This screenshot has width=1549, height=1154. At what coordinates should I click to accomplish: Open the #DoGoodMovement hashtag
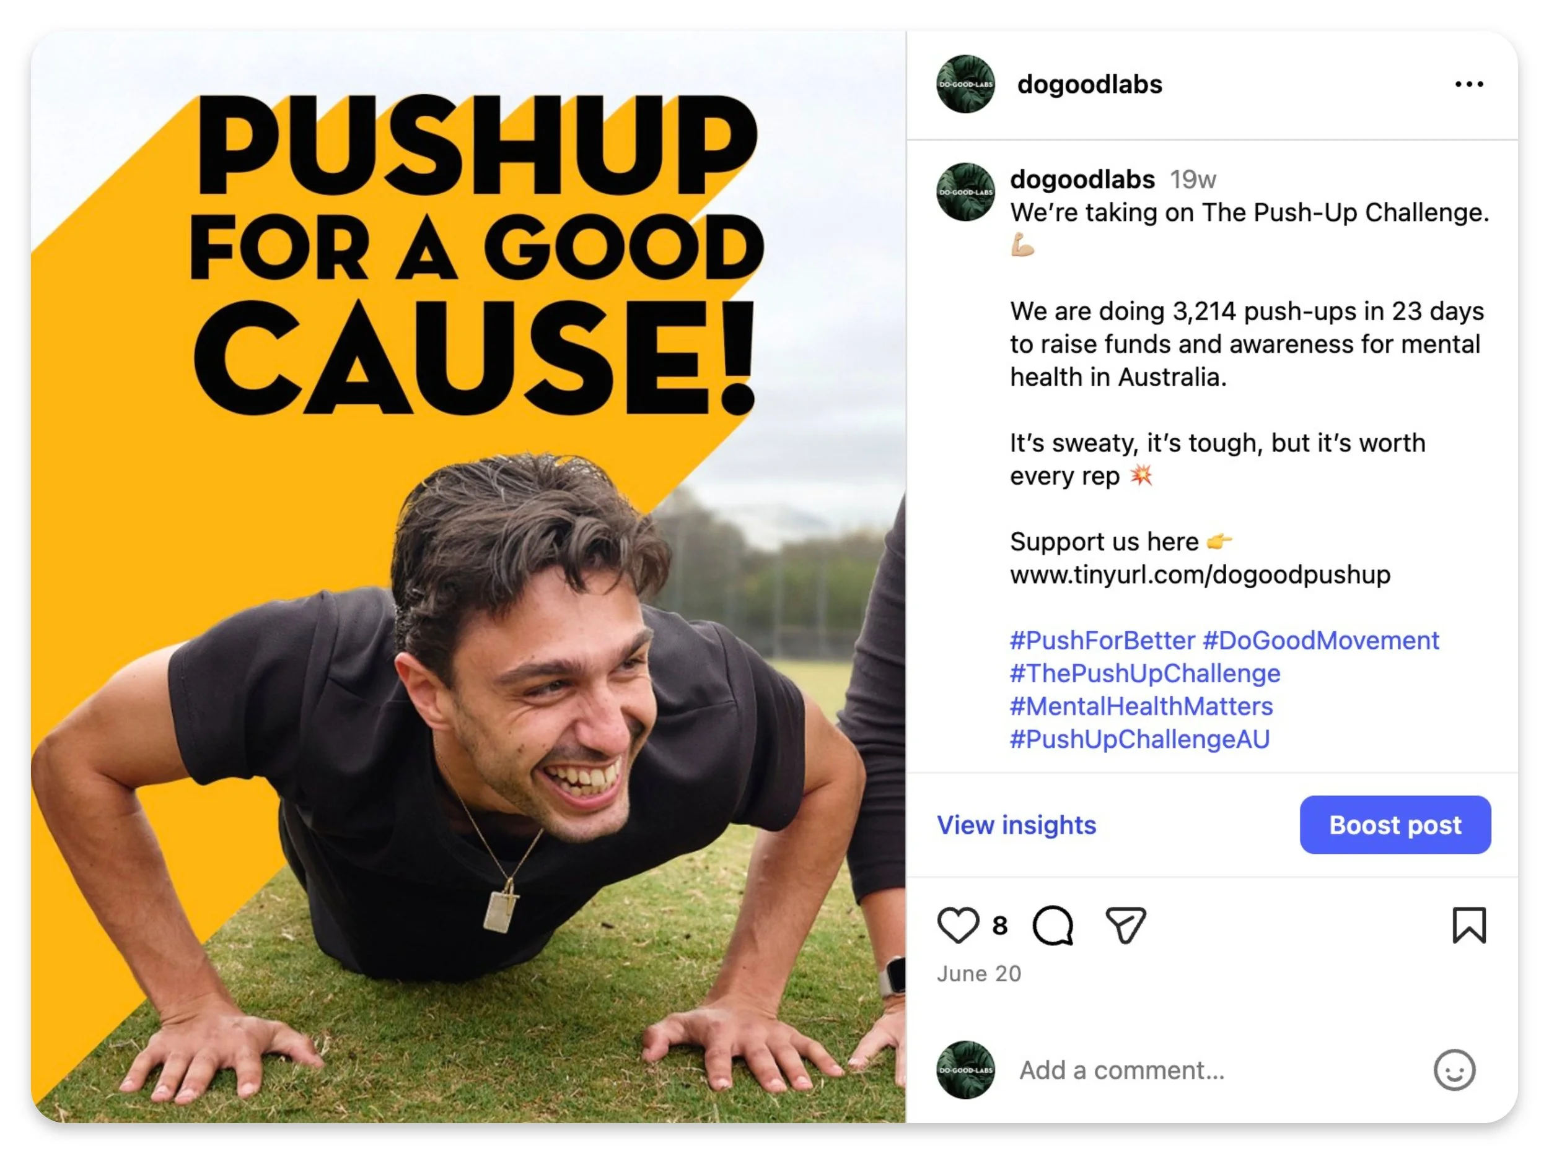[1320, 640]
